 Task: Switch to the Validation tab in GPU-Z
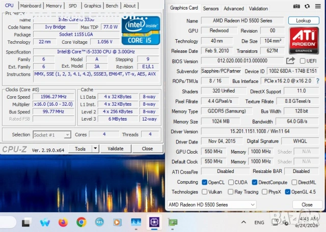[258, 9]
